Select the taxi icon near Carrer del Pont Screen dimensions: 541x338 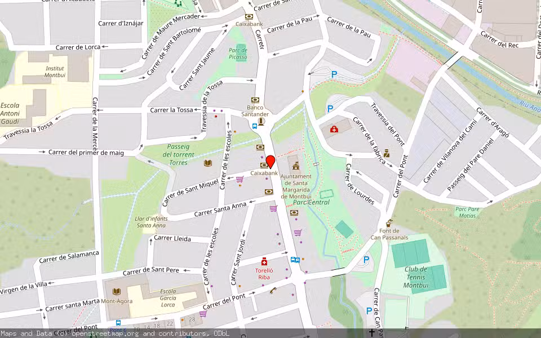coord(272,291)
